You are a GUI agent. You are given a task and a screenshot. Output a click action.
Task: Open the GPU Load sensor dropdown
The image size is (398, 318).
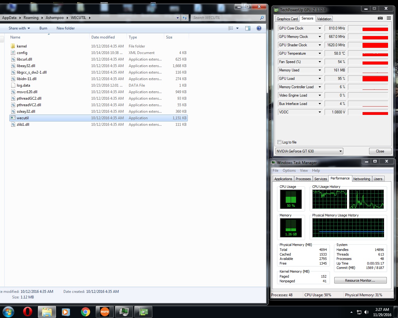320,79
